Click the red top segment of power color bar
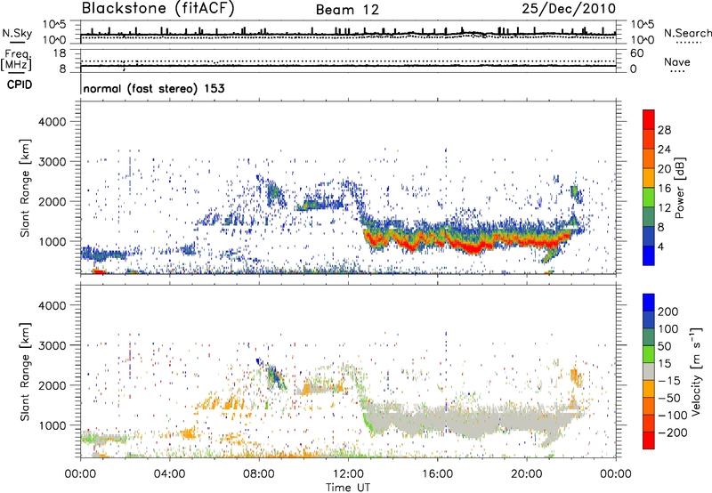 (649, 119)
